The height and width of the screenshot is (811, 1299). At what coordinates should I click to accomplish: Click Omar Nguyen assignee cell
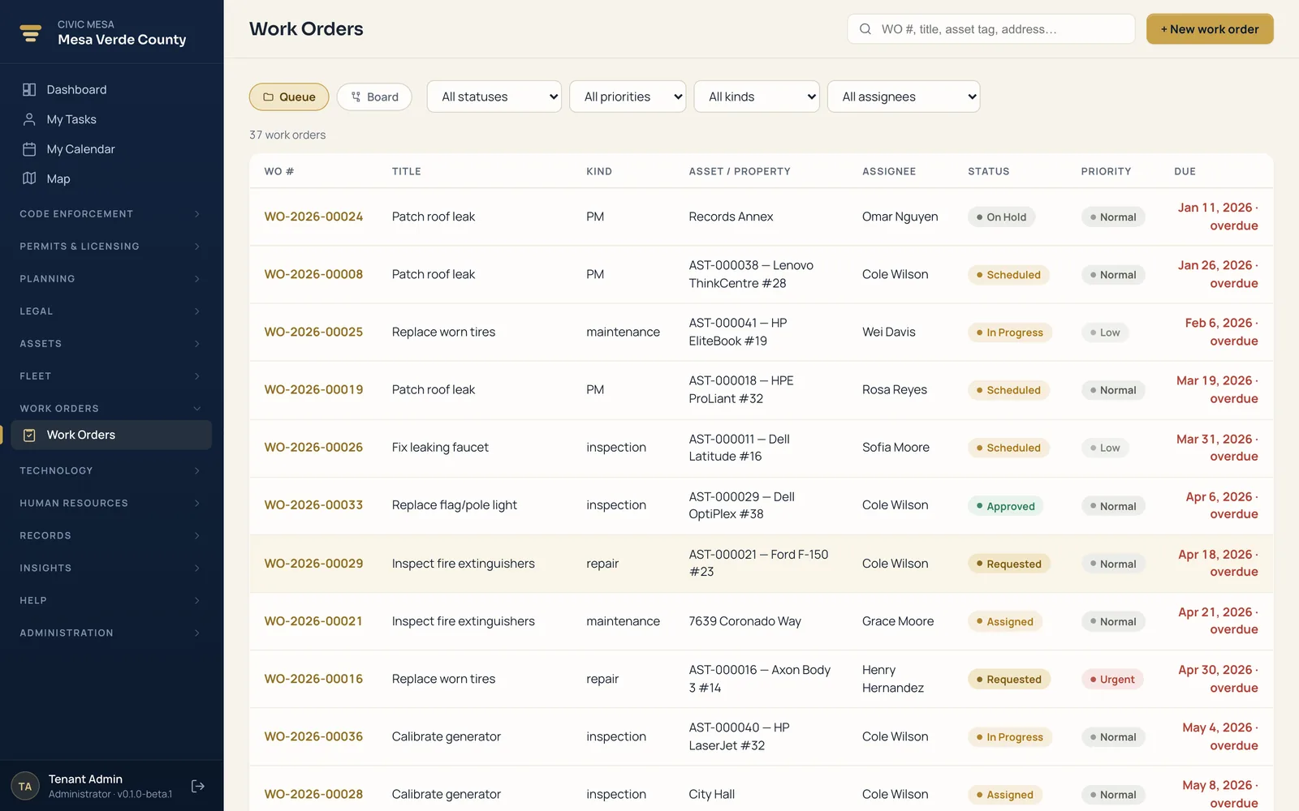tap(900, 217)
